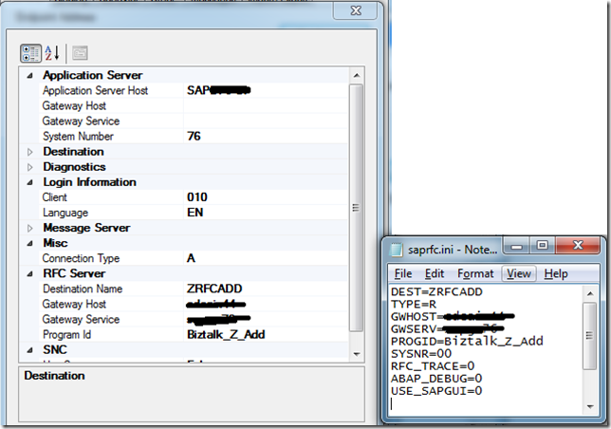Click Notepad scrollbar up arrow
The height and width of the screenshot is (429, 611).
(590, 293)
